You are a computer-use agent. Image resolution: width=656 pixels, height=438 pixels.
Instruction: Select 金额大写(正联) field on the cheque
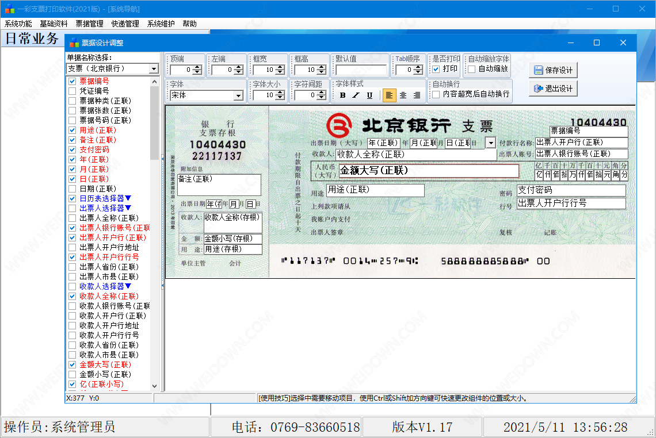(x=429, y=171)
